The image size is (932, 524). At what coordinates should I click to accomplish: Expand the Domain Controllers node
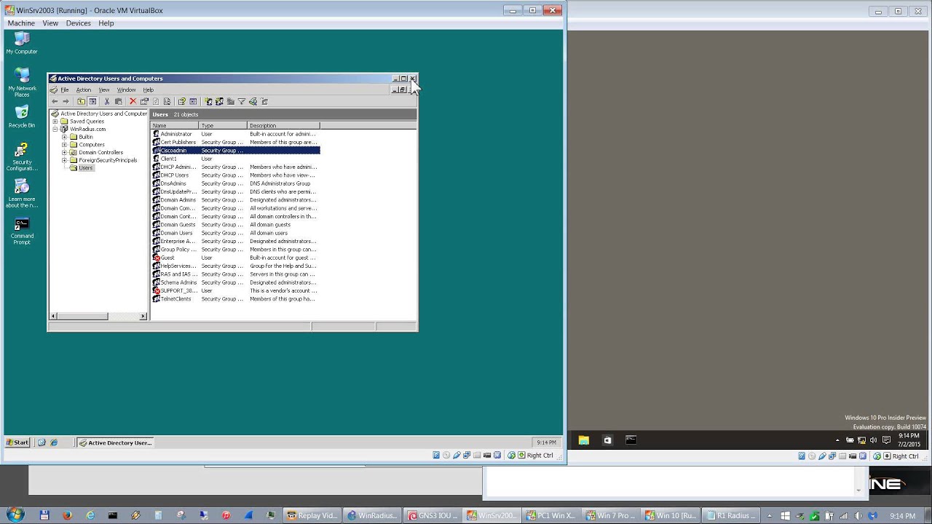pos(64,152)
